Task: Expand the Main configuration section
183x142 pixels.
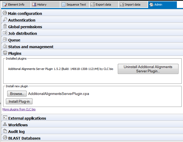Action: 25,14
